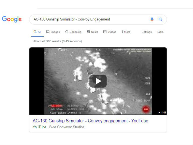
Task: Switch to the News tab
Action: [93, 32]
